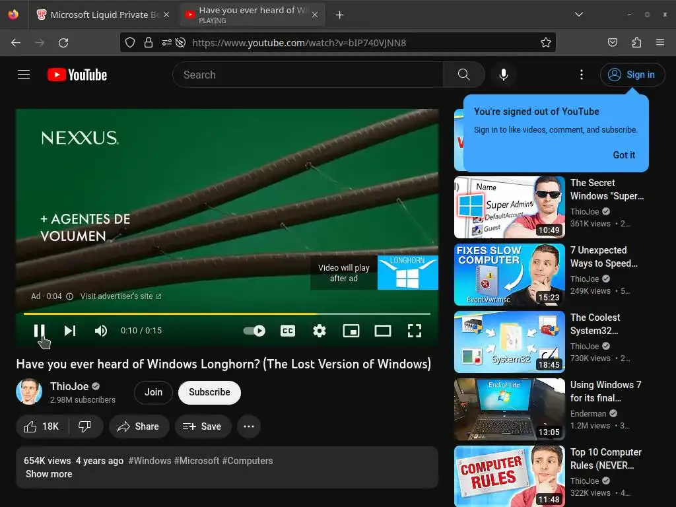
Task: Open Enderman channel name
Action: pyautogui.click(x=588, y=413)
